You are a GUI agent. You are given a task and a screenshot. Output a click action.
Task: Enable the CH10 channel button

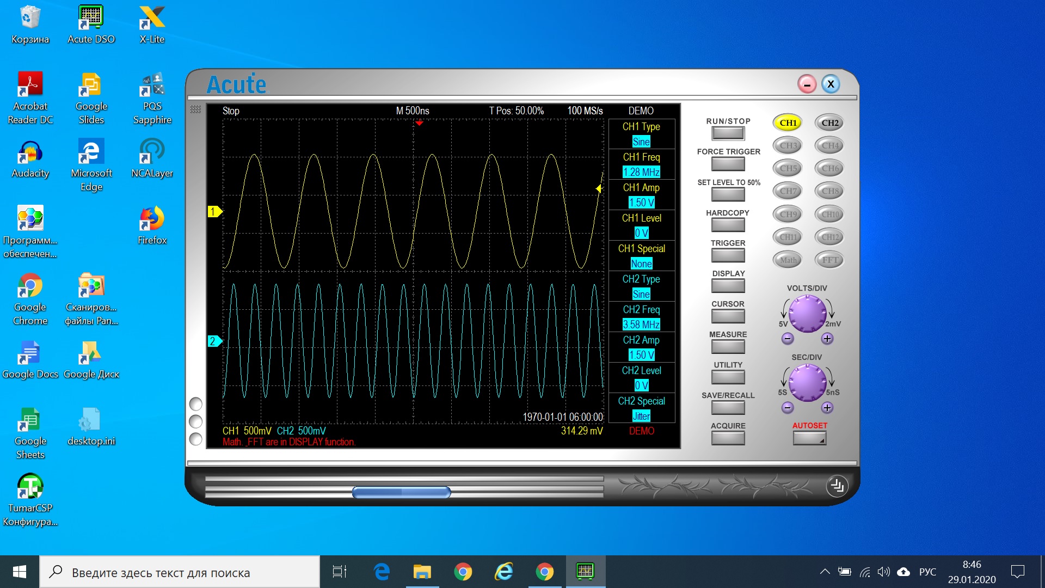coord(829,214)
